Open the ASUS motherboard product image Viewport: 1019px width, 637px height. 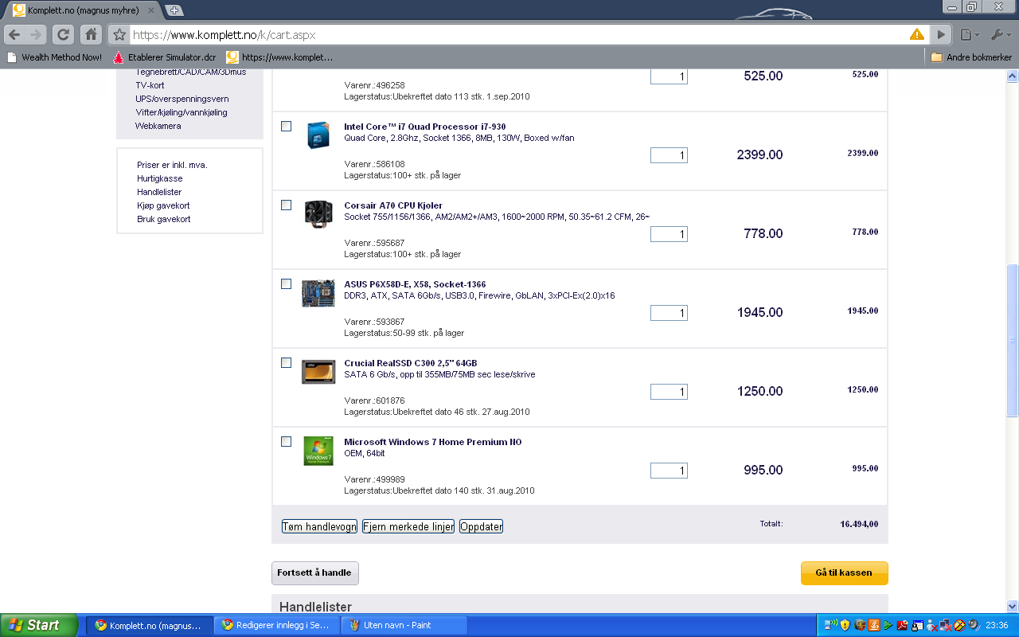coord(318,293)
